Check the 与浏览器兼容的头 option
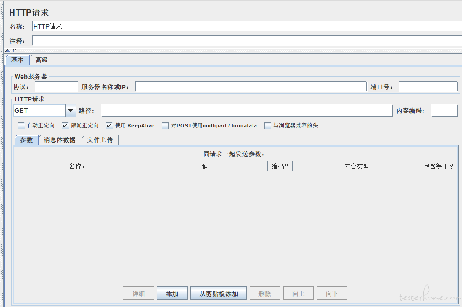 point(268,126)
